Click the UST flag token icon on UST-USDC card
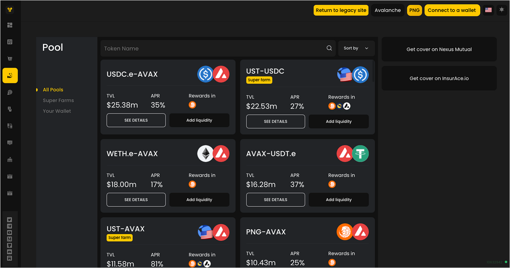This screenshot has height=268, width=510. click(345, 75)
